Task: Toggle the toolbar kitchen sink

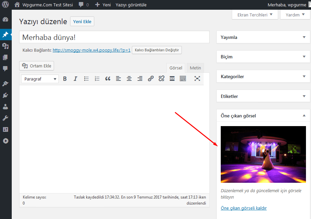Action: pos(183,79)
